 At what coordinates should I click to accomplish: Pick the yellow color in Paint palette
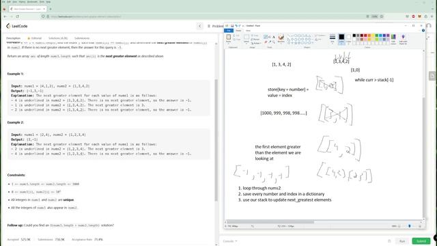[373, 36]
